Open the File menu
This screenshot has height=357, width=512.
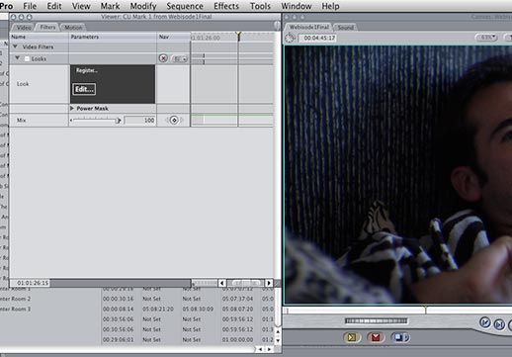30,6
